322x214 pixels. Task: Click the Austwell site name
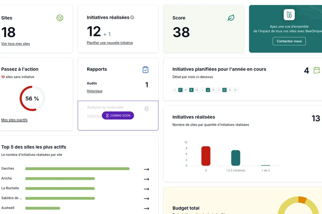[x=8, y=208]
